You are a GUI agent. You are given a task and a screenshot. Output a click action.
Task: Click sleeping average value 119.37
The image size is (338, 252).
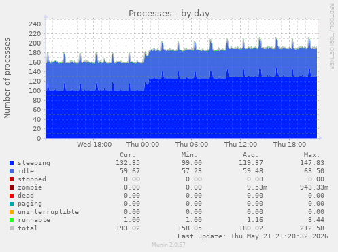tap(251, 163)
